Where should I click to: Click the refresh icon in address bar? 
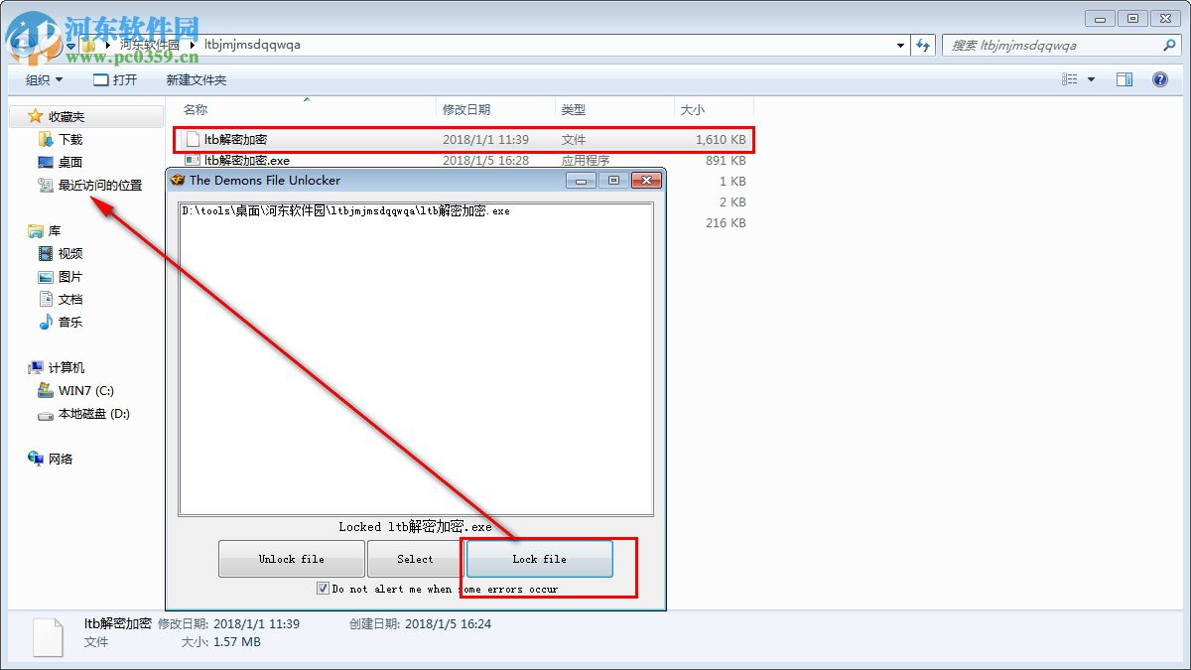pos(923,45)
